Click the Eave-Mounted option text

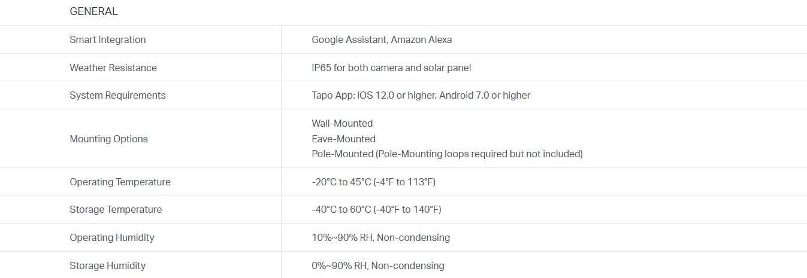(x=343, y=139)
